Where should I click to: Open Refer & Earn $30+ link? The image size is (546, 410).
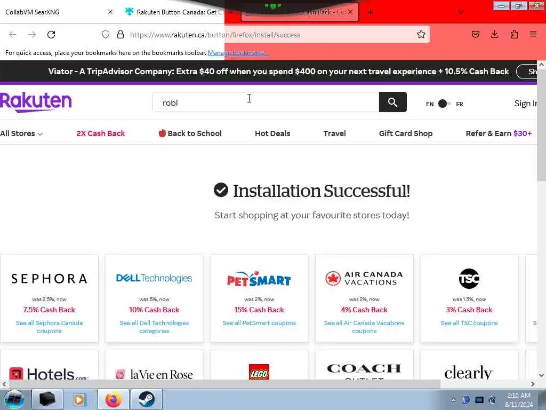click(499, 133)
